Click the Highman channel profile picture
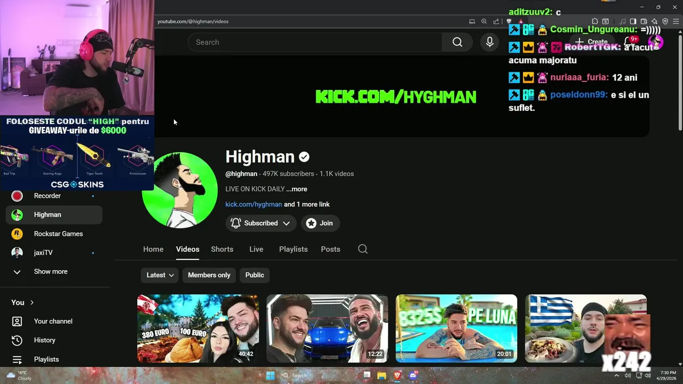The height and width of the screenshot is (384, 683). tap(180, 190)
